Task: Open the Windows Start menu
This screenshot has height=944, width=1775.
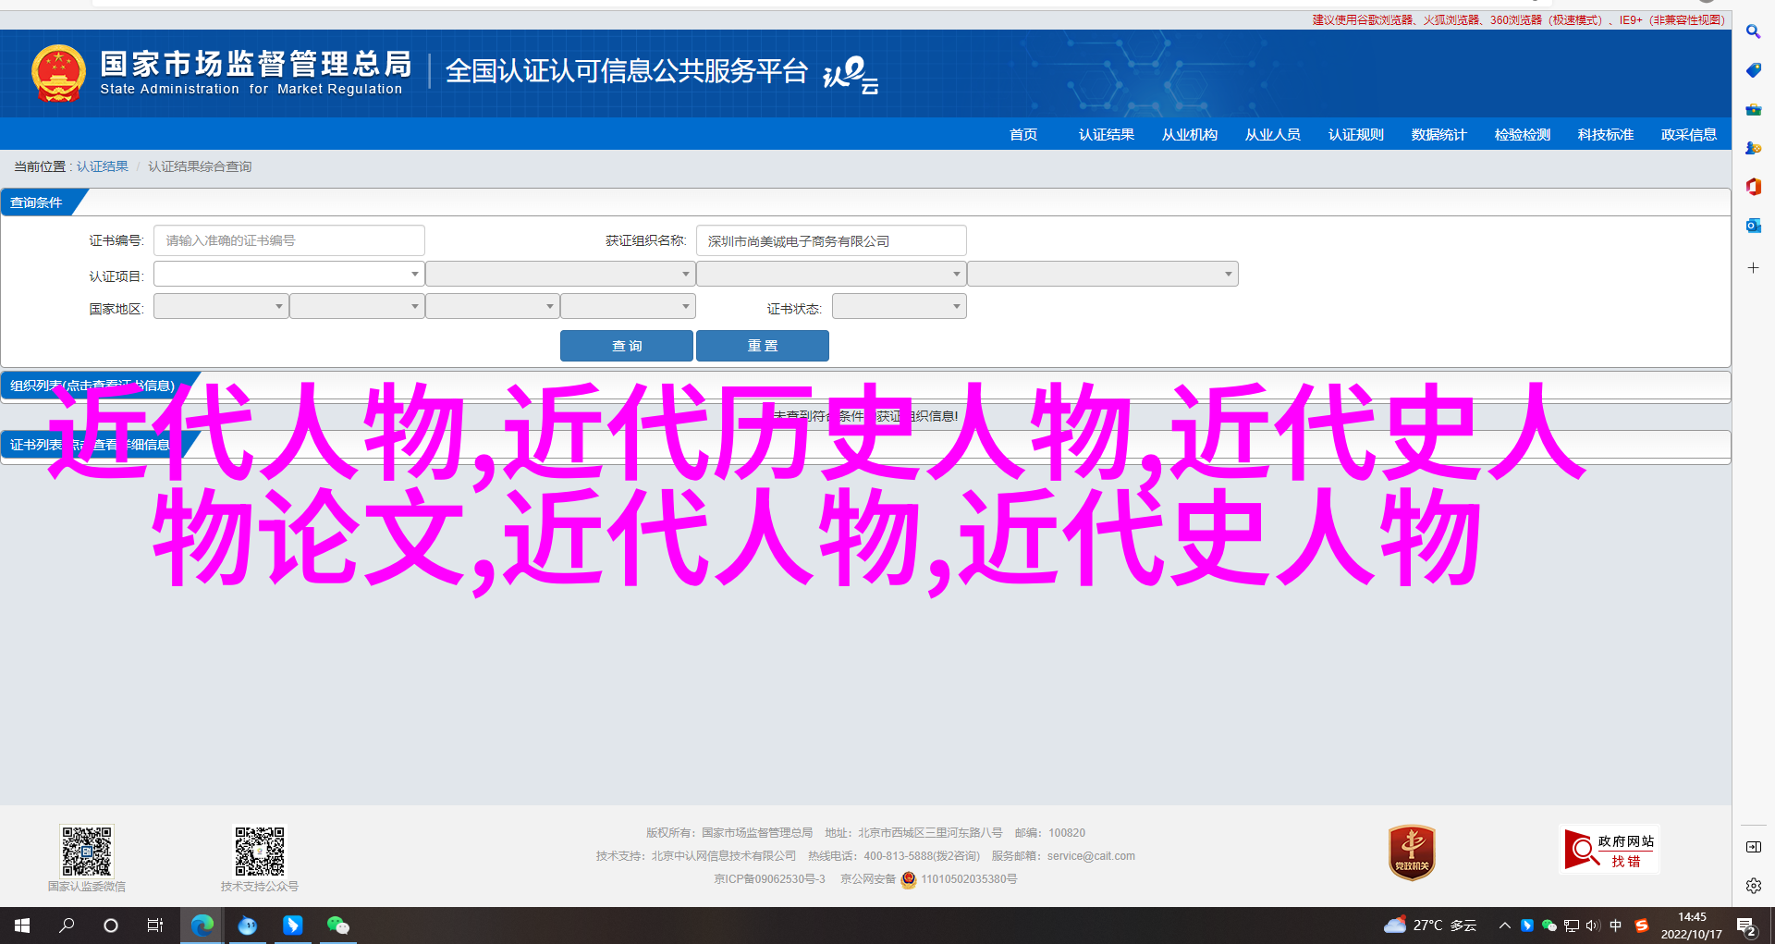Action: click(x=22, y=925)
